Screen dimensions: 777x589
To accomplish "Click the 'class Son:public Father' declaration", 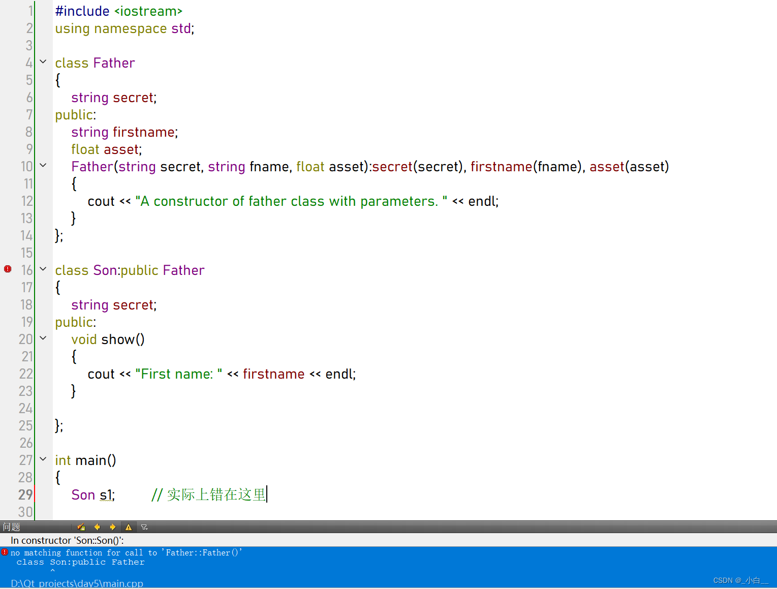I will (x=130, y=270).
